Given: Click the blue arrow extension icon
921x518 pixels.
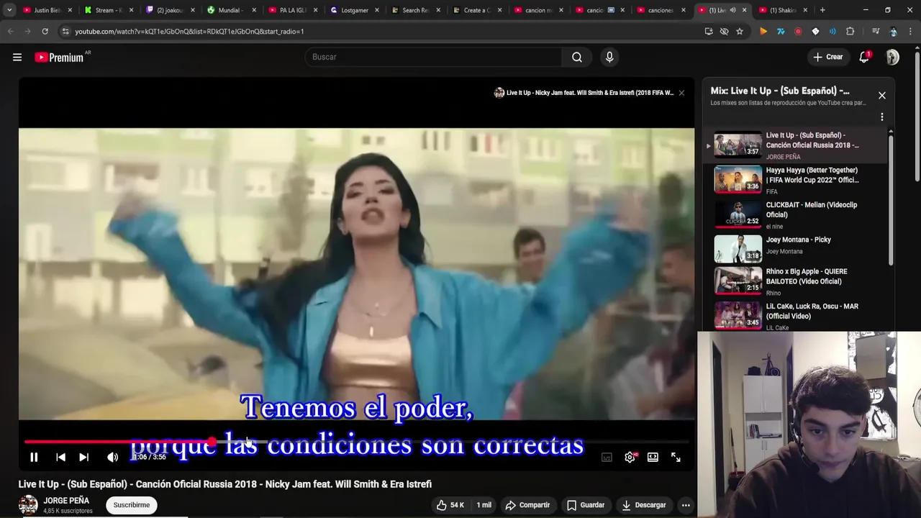Looking at the screenshot, I should coord(781,32).
